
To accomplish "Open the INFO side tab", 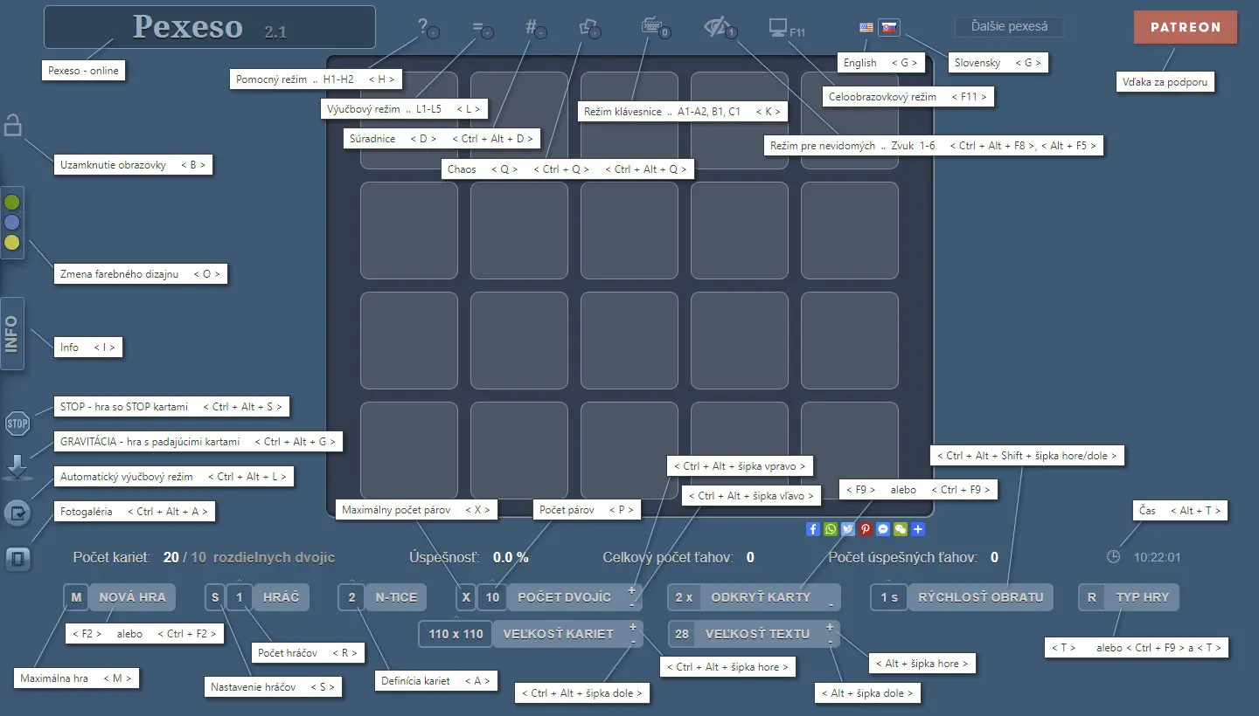I will [x=12, y=334].
